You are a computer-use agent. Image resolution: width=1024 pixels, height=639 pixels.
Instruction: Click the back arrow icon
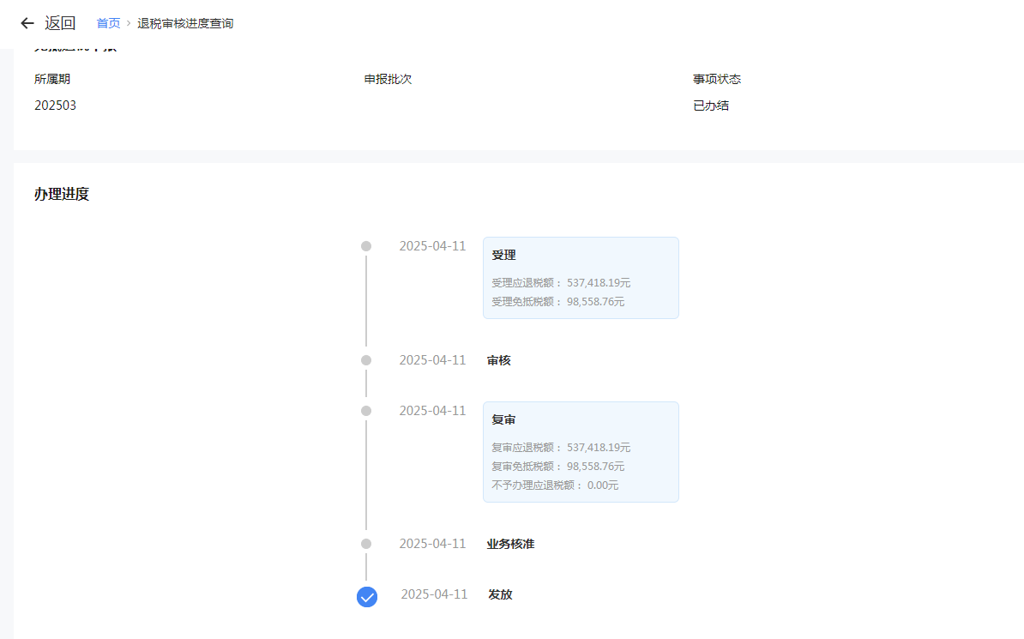point(27,23)
